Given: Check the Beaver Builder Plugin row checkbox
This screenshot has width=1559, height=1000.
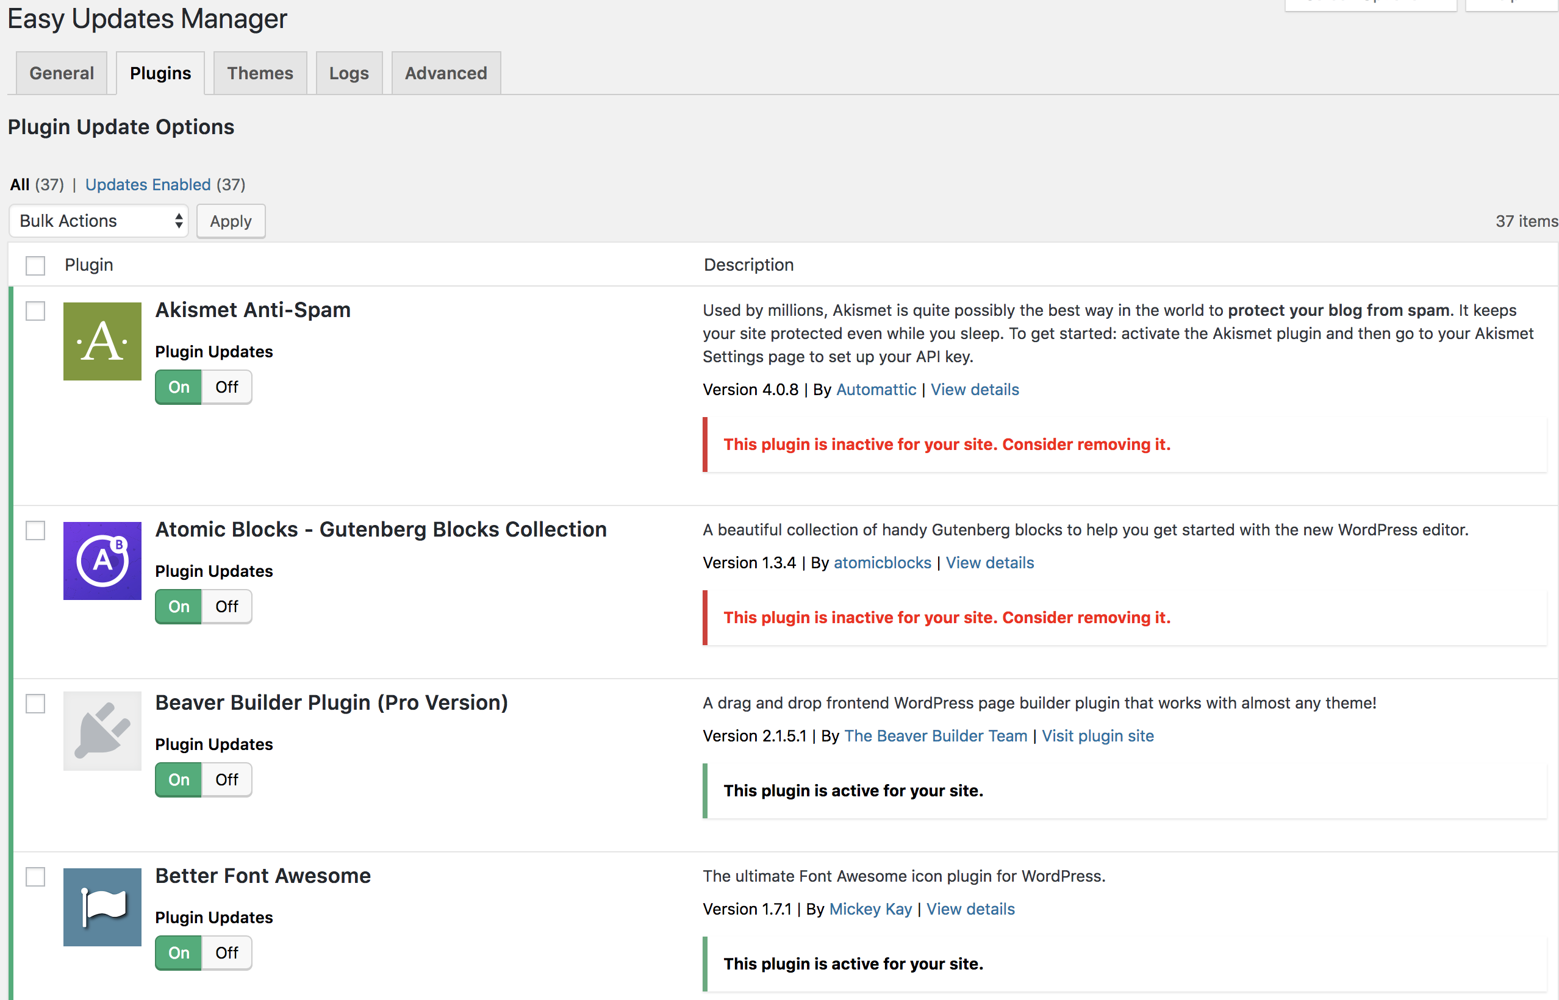Looking at the screenshot, I should point(35,703).
